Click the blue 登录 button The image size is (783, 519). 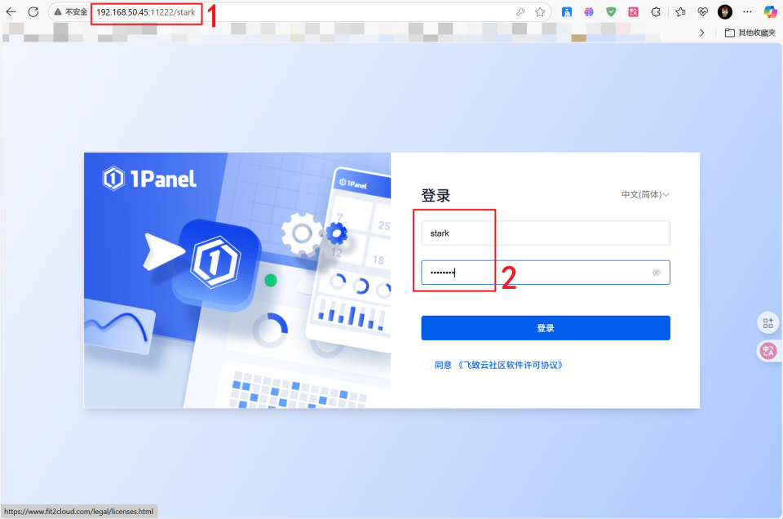pos(546,328)
